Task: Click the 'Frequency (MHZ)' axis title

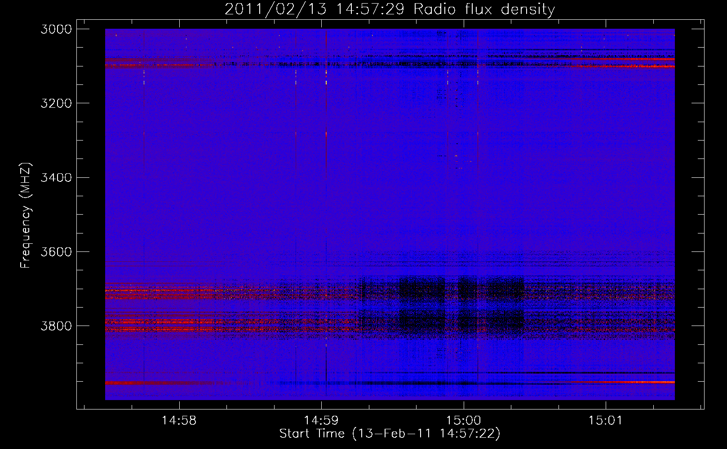Action: (x=26, y=216)
